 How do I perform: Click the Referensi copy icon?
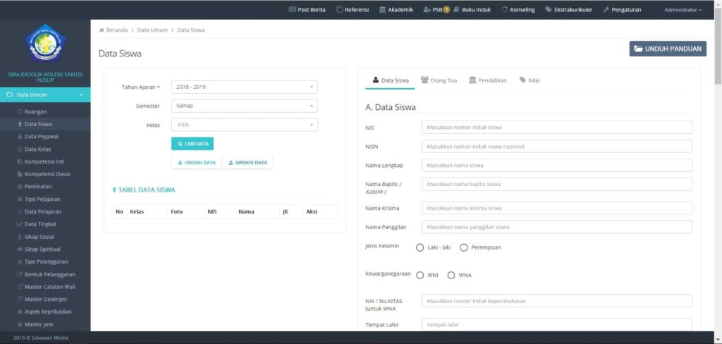[339, 10]
